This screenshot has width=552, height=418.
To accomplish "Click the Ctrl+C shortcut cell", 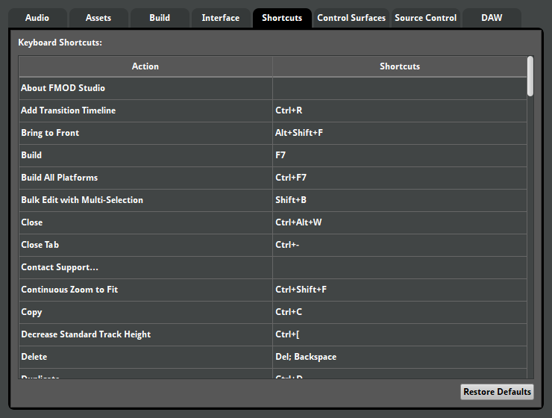I will [400, 312].
